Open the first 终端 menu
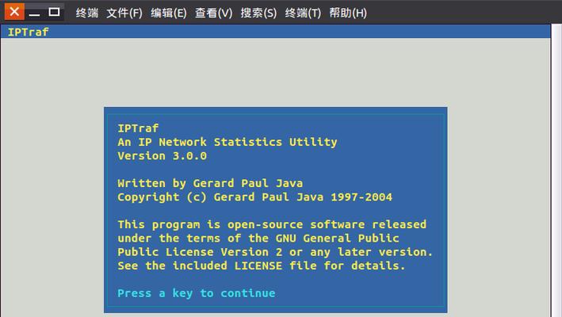Image resolution: width=562 pixels, height=317 pixels. [86, 13]
